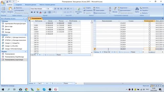Tick the fifth Подтверждение checkbox in the column
The height and width of the screenshot is (92, 164).
point(150,32)
